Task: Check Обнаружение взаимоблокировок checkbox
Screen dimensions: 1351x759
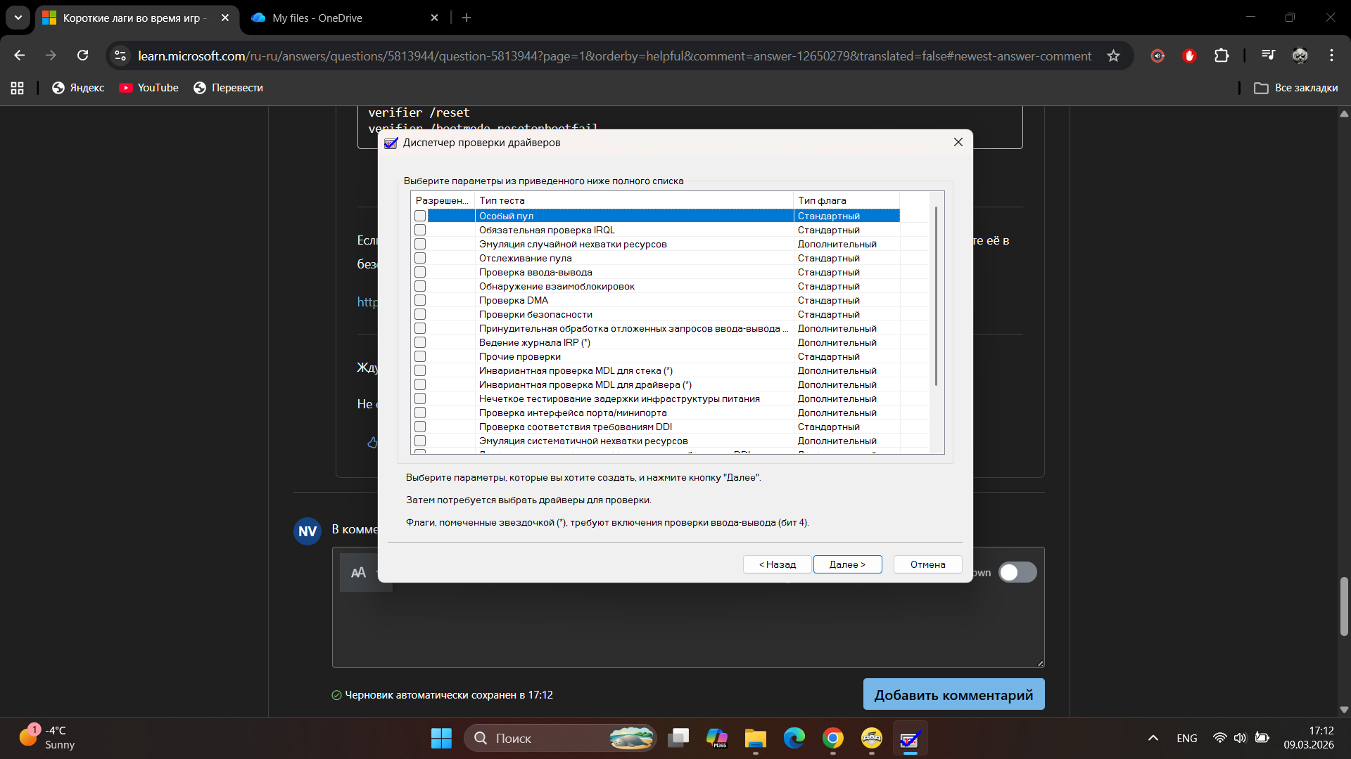Action: click(420, 286)
